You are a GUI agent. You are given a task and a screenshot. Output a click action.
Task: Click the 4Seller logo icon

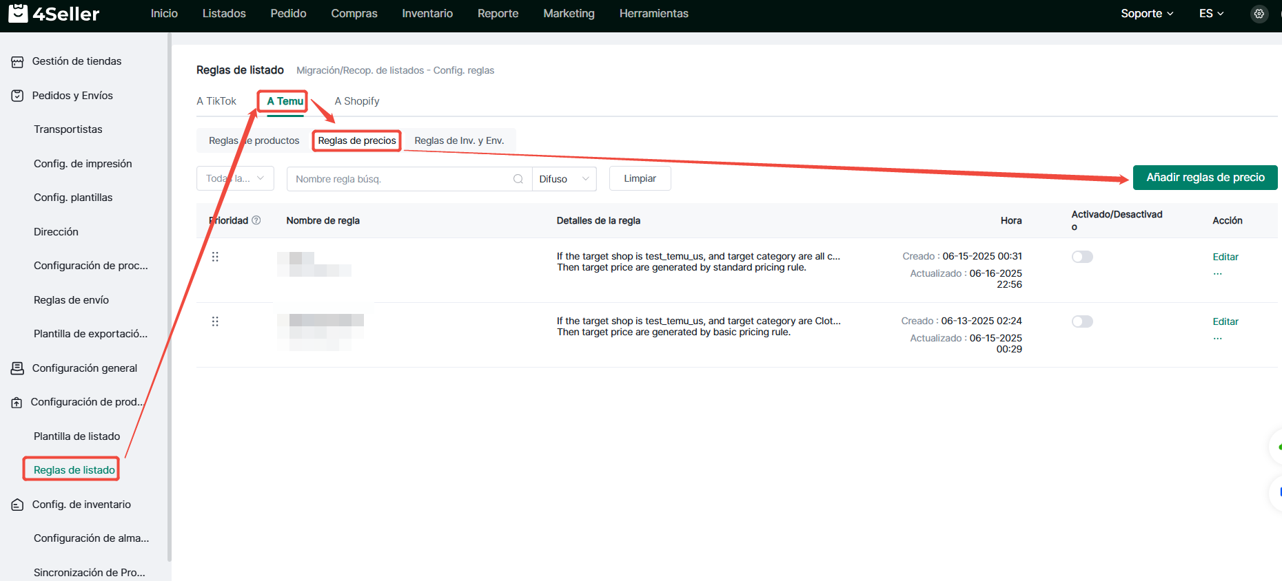18,13
